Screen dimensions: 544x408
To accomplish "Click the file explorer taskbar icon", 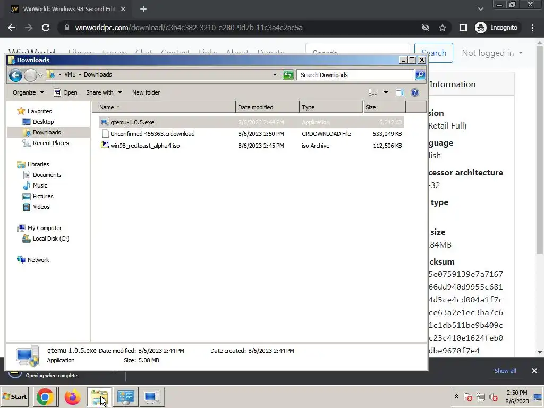I will click(99, 397).
